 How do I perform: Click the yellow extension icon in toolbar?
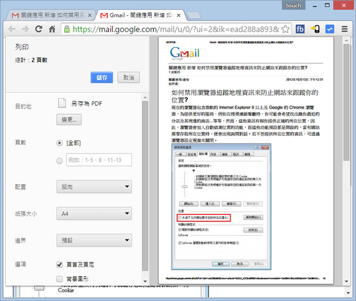315,29
